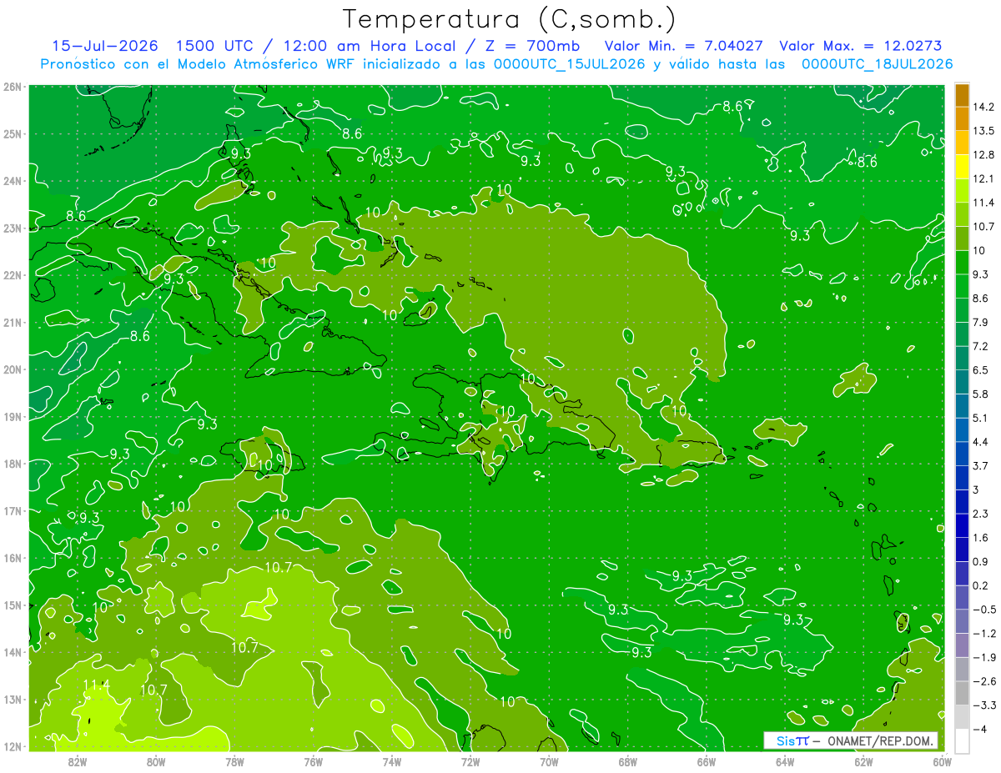
Task: Click the 12.8 color bar value
Action: point(983,155)
